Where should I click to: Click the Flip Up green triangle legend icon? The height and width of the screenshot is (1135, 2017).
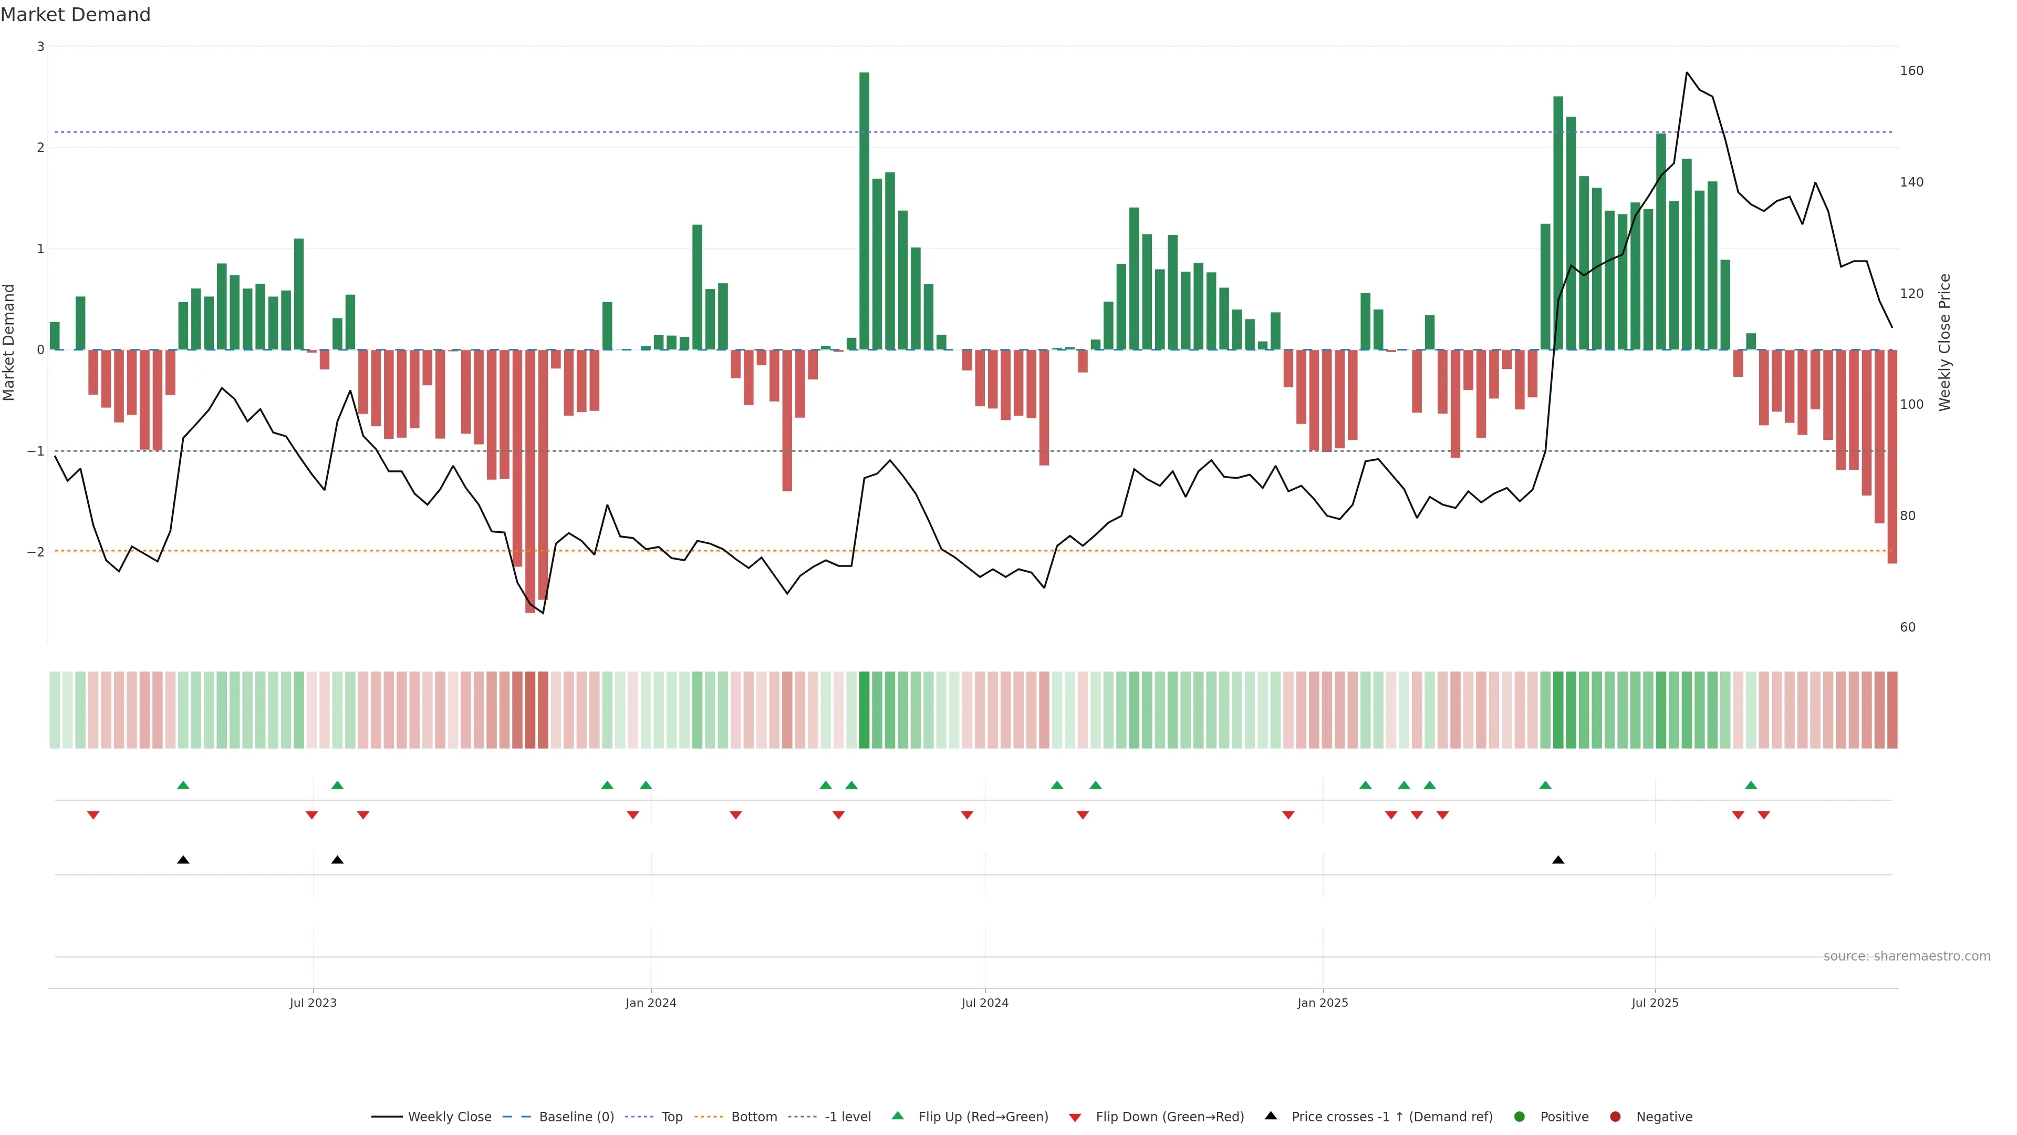point(897,1116)
